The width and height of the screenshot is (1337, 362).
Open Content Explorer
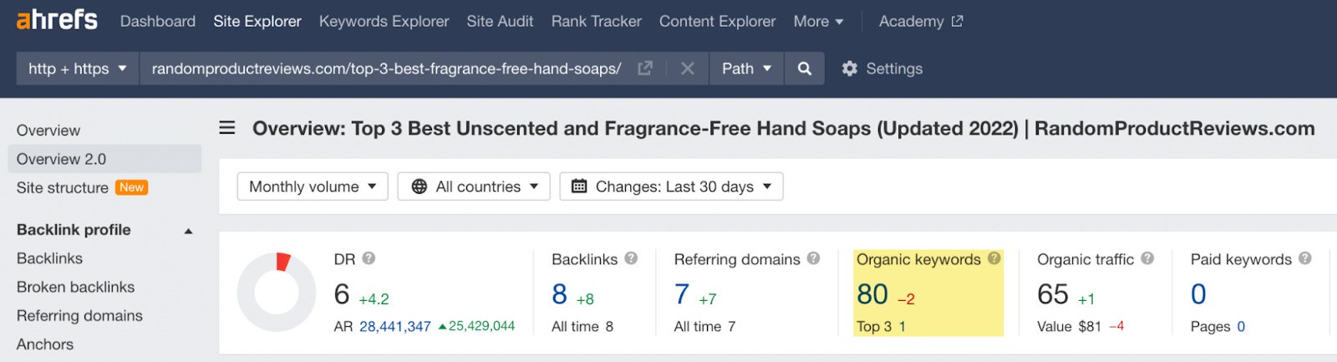tap(717, 22)
